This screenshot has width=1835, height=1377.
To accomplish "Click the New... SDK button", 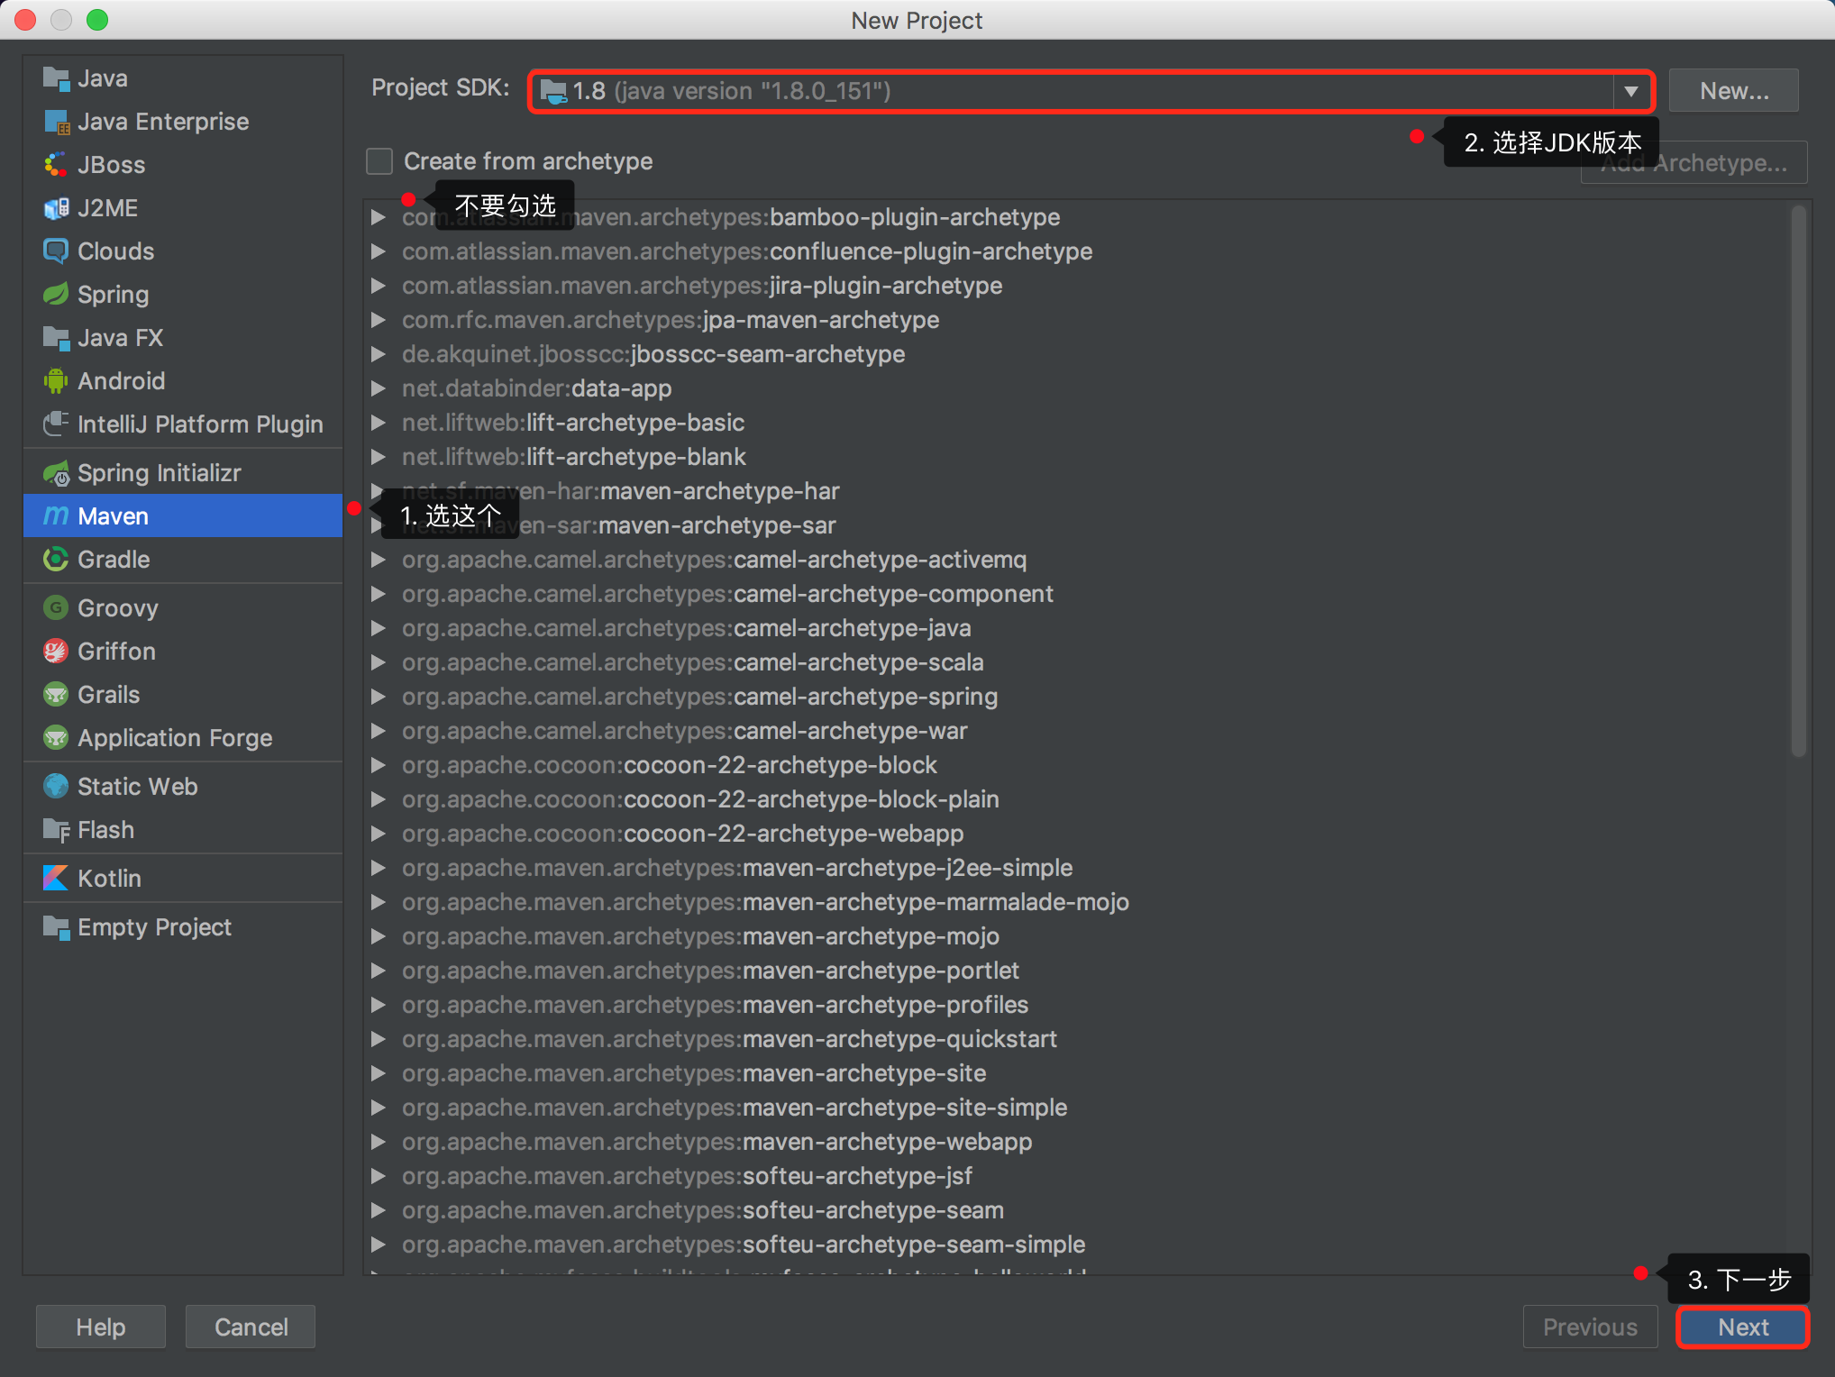I will click(x=1733, y=91).
